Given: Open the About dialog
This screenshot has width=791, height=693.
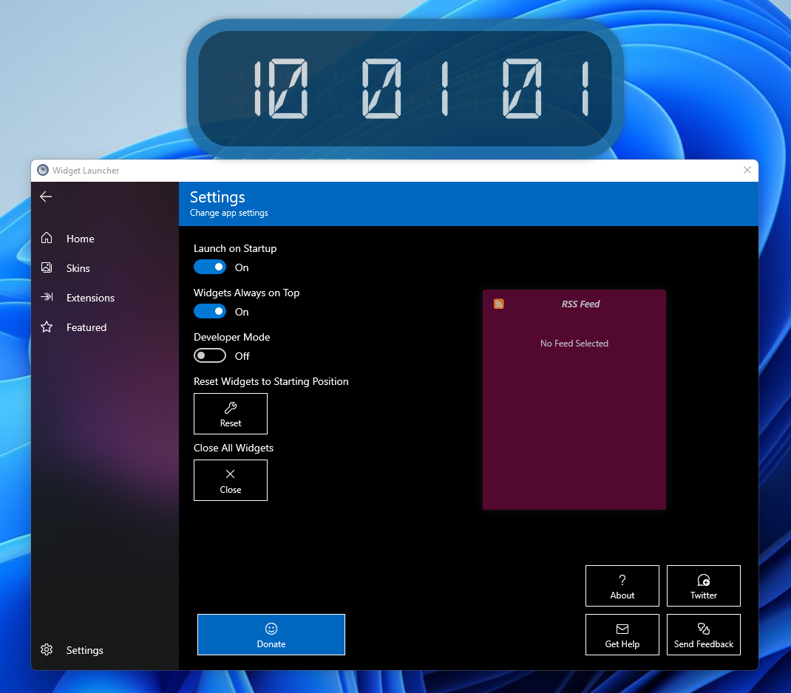Looking at the screenshot, I should click(x=622, y=586).
